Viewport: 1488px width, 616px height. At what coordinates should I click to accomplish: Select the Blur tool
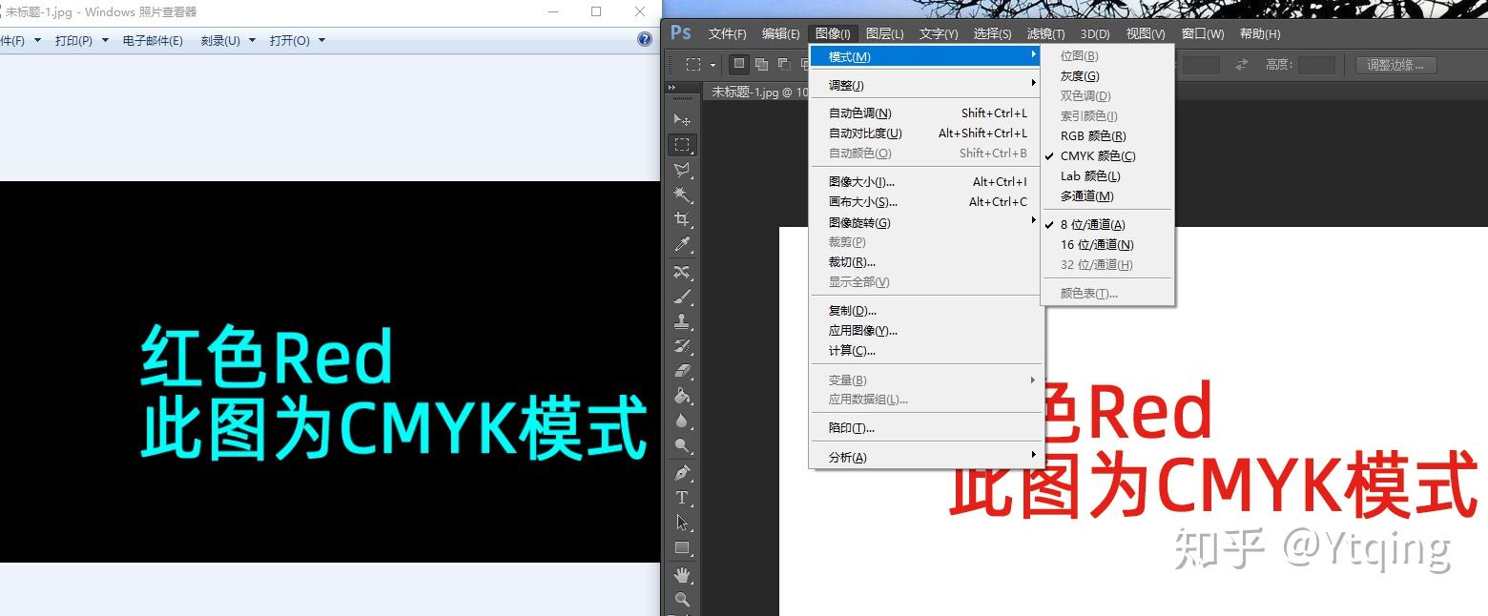click(x=682, y=421)
